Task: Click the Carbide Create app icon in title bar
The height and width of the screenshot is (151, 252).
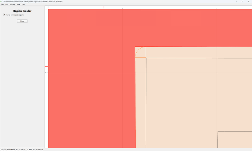Action: (x=1, y=1)
